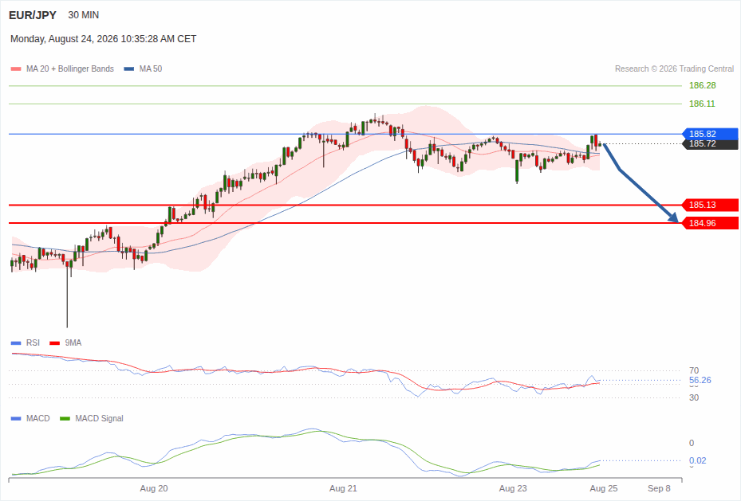Click the 185.82 pivot price tag
Image resolution: width=741 pixels, height=501 pixels.
[x=710, y=134]
